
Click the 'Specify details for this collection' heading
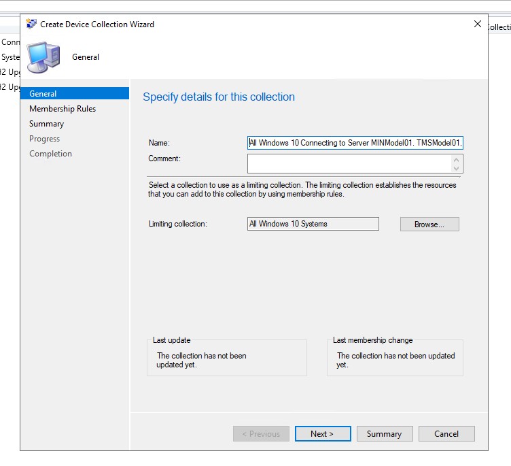click(x=219, y=97)
